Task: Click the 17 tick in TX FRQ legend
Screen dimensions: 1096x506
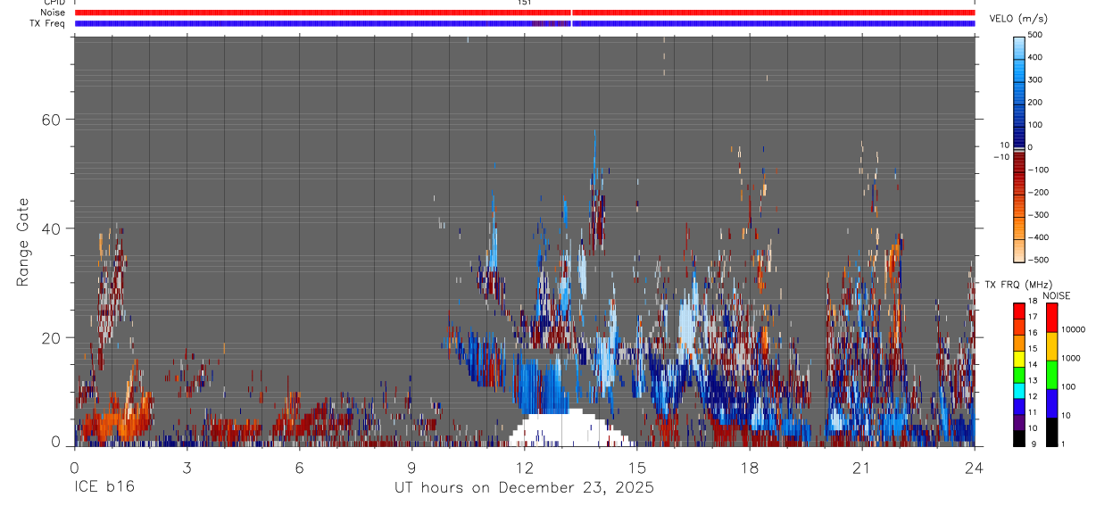Action: click(1032, 317)
